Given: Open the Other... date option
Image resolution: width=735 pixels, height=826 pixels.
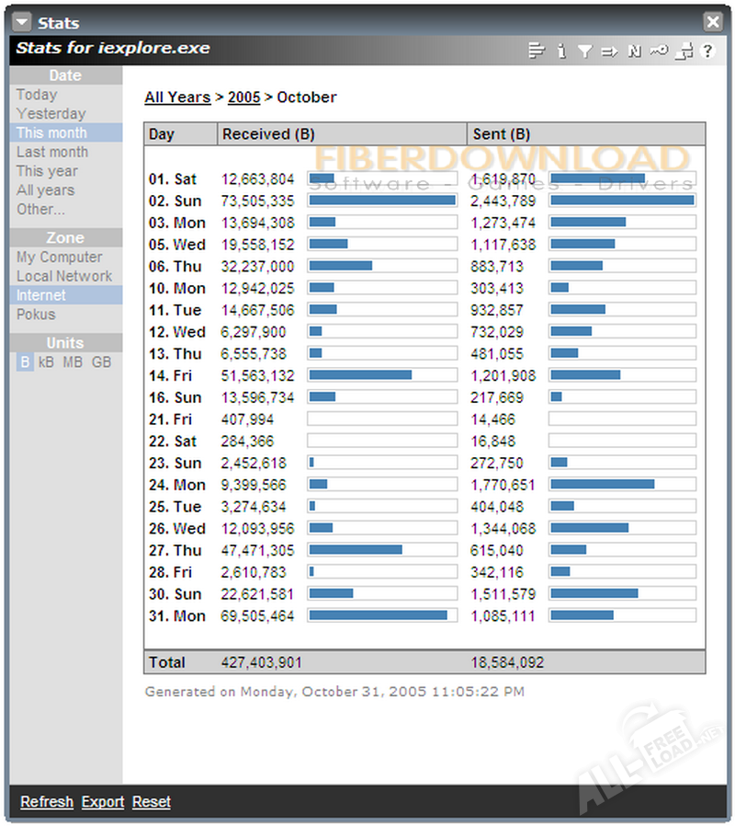Looking at the screenshot, I should pos(40,209).
